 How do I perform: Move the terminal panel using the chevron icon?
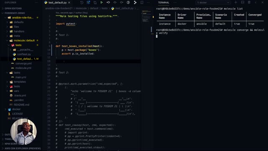(x=256, y=3)
